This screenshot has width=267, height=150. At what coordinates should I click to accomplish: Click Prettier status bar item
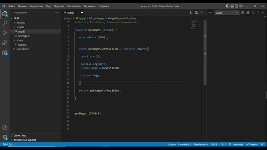click(x=252, y=145)
